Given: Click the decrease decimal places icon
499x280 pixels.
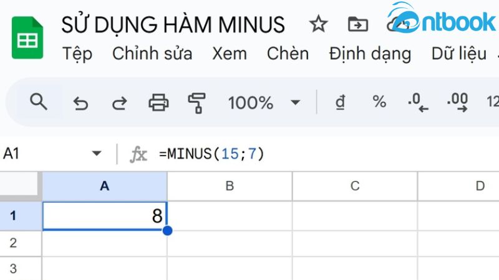Looking at the screenshot, I should (418, 103).
